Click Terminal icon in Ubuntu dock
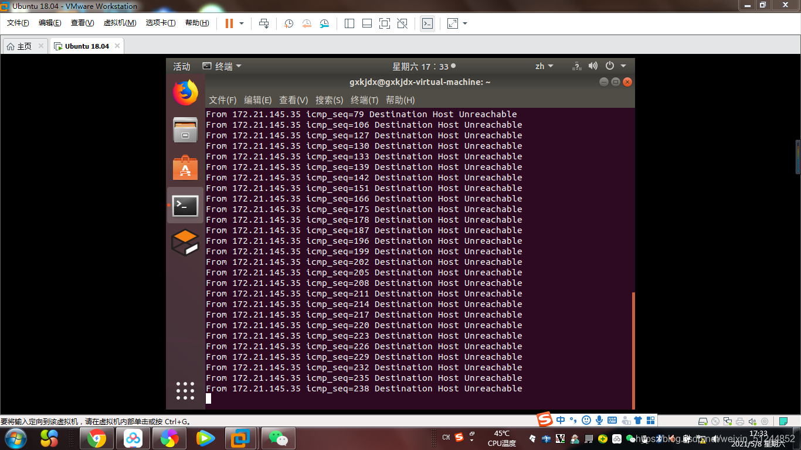 [185, 206]
